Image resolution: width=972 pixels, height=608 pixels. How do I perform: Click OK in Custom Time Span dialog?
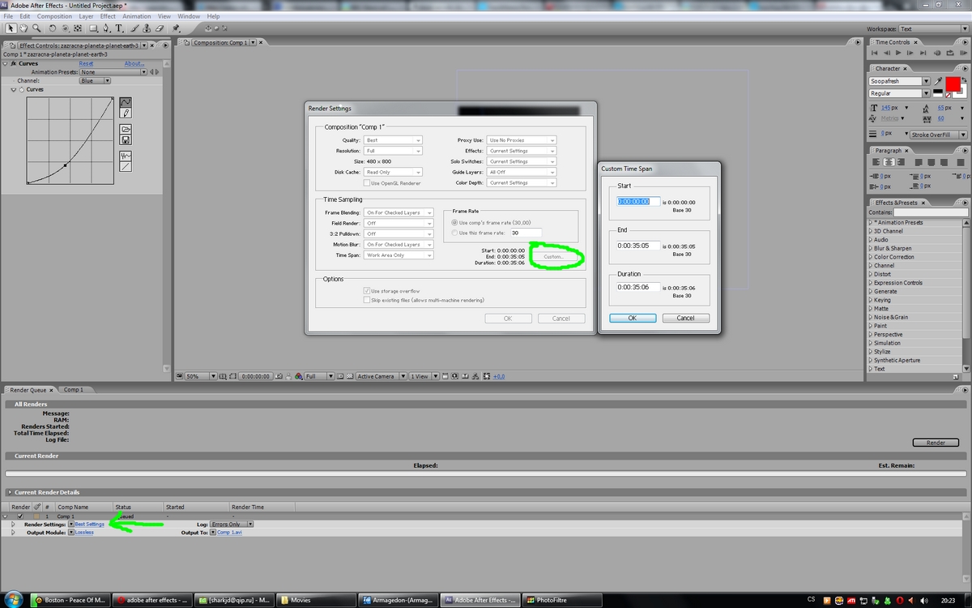point(633,318)
